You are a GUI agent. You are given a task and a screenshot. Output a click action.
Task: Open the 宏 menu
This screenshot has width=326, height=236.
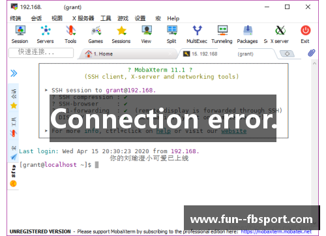[x=158, y=18]
